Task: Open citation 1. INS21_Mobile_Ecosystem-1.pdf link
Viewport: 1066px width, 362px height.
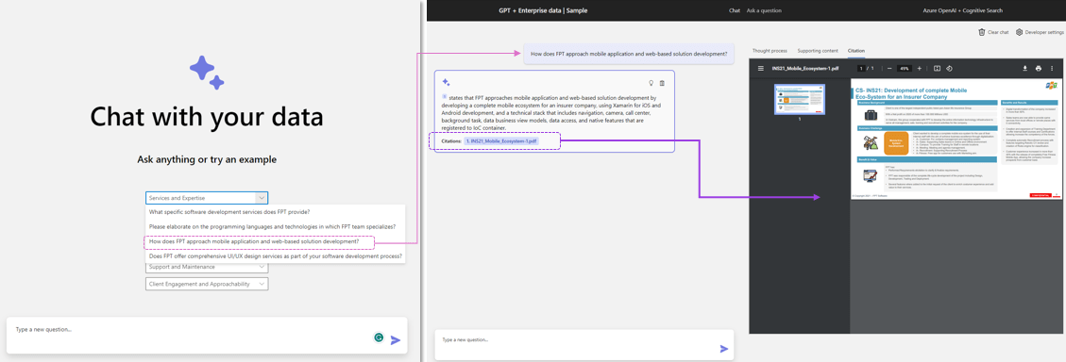Action: [x=501, y=141]
